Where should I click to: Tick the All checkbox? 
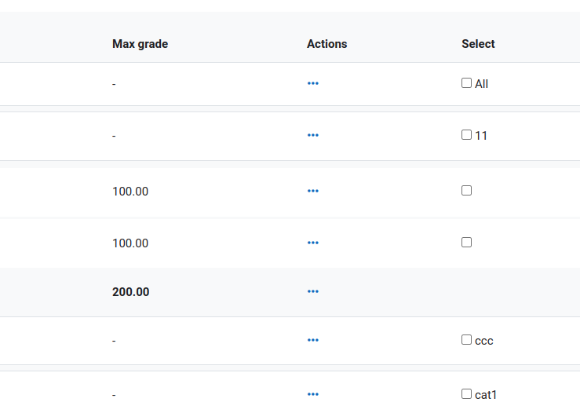(466, 83)
